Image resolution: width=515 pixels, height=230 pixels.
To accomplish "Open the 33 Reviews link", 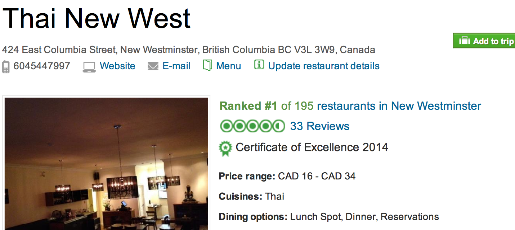I will pos(320,126).
